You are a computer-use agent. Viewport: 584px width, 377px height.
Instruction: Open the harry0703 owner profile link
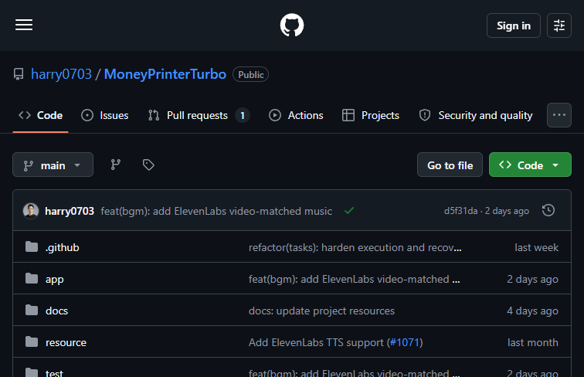62,74
